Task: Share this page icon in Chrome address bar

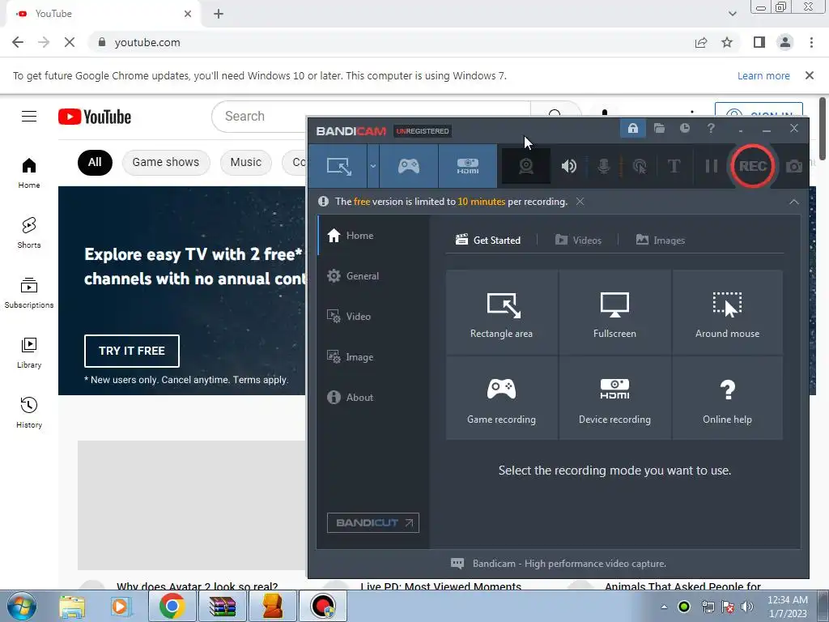Action: pyautogui.click(x=701, y=42)
